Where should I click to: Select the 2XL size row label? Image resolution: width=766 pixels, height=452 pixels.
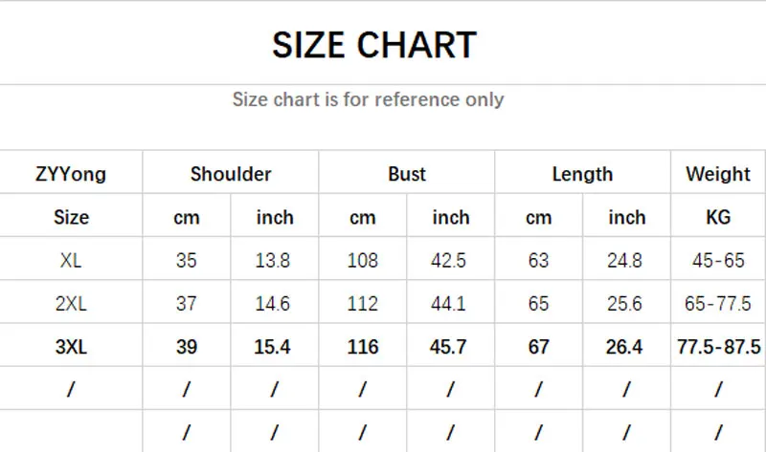click(71, 304)
